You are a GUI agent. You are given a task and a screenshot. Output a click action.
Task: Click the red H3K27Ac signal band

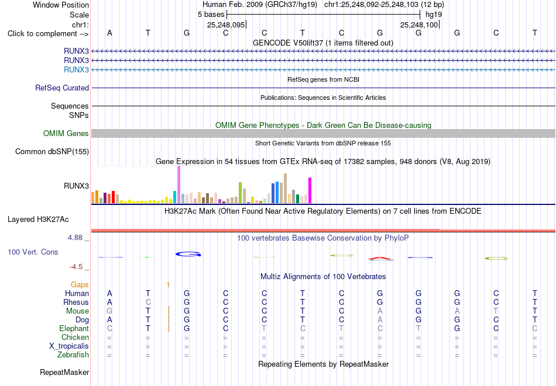(x=323, y=230)
